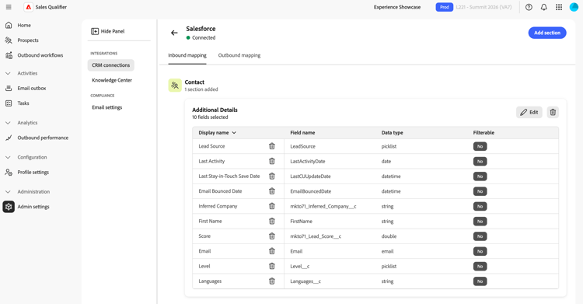
Task: Click the Contact object icon
Action: tap(175, 86)
